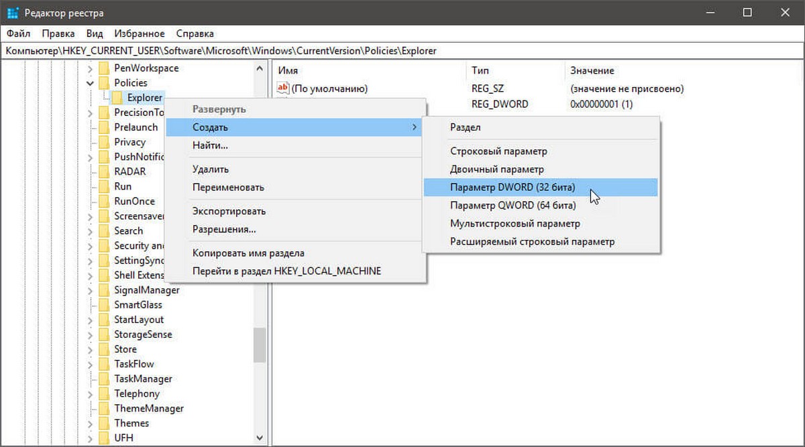
Task: Click the Тип column header
Action: coord(480,70)
